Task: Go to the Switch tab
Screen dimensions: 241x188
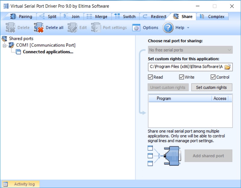Action: pyautogui.click(x=125, y=17)
